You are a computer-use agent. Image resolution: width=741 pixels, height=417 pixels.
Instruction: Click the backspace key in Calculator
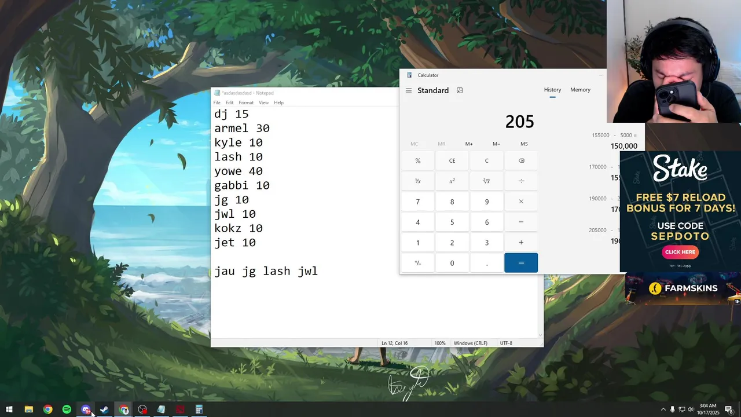click(x=521, y=160)
